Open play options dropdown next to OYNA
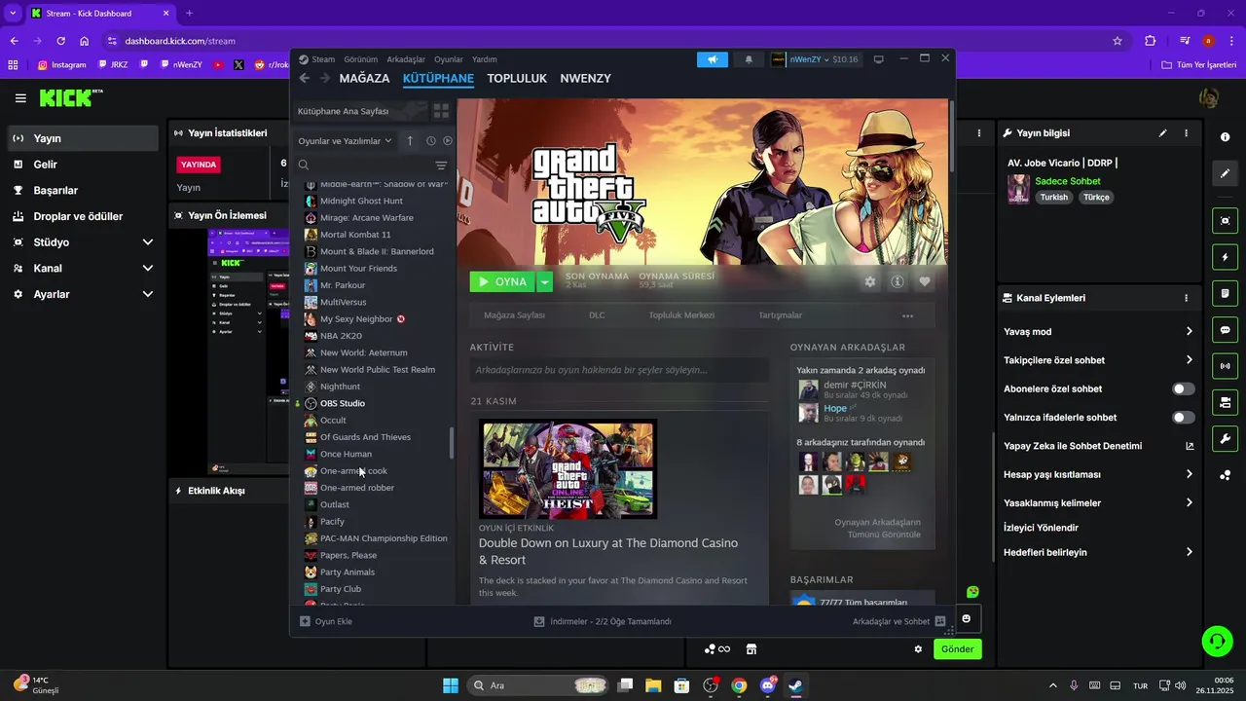Image resolution: width=1246 pixels, height=701 pixels. click(545, 282)
